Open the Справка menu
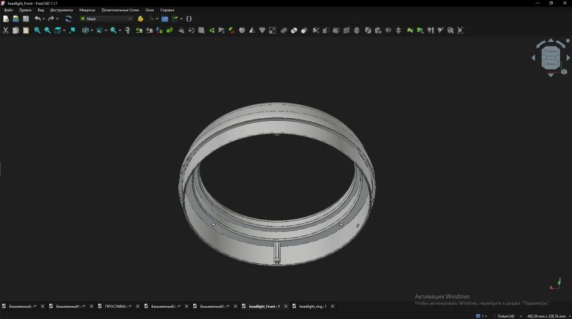The height and width of the screenshot is (319, 572). (x=167, y=11)
